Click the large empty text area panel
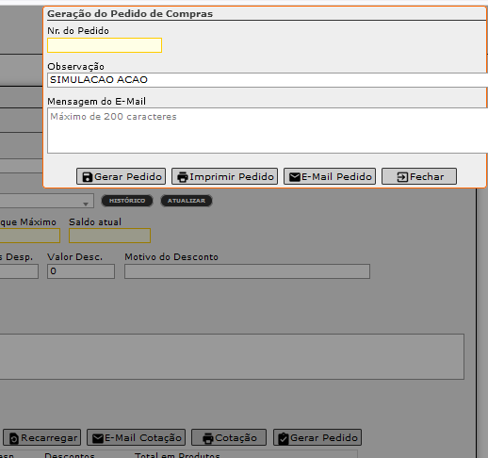The image size is (488, 458). pos(232,356)
